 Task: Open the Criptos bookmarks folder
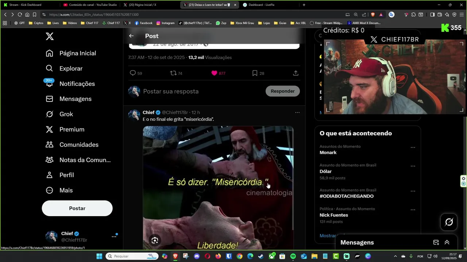click(36, 23)
